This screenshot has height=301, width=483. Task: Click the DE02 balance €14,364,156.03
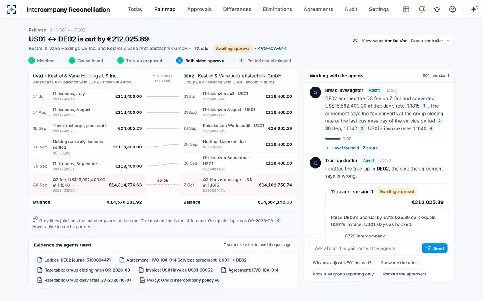[275, 202]
